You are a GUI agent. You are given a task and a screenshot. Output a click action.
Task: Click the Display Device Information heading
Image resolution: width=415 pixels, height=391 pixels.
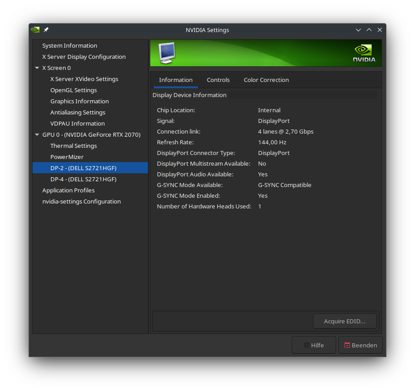pyautogui.click(x=189, y=95)
